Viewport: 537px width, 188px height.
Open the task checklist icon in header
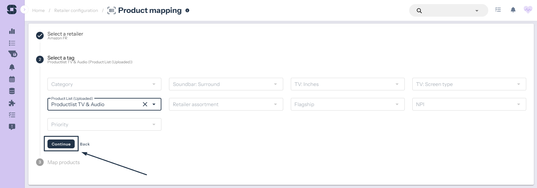pos(498,10)
